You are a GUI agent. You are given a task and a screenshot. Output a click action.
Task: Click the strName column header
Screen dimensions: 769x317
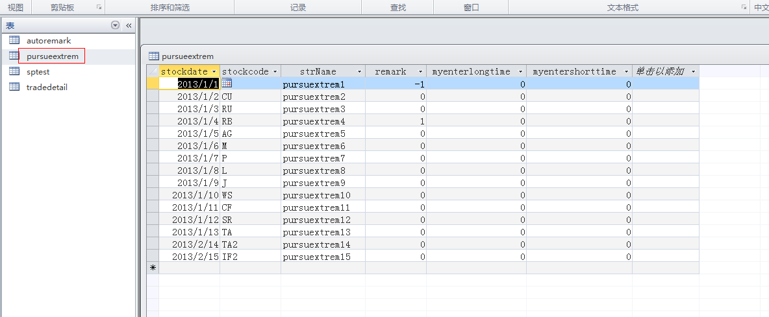point(318,71)
